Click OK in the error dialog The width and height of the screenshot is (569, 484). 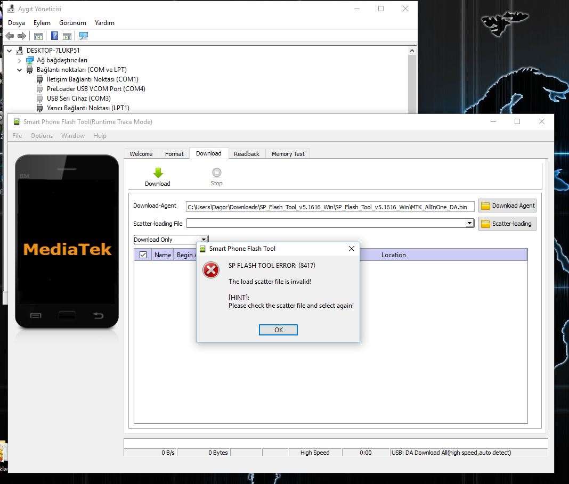pyautogui.click(x=278, y=330)
